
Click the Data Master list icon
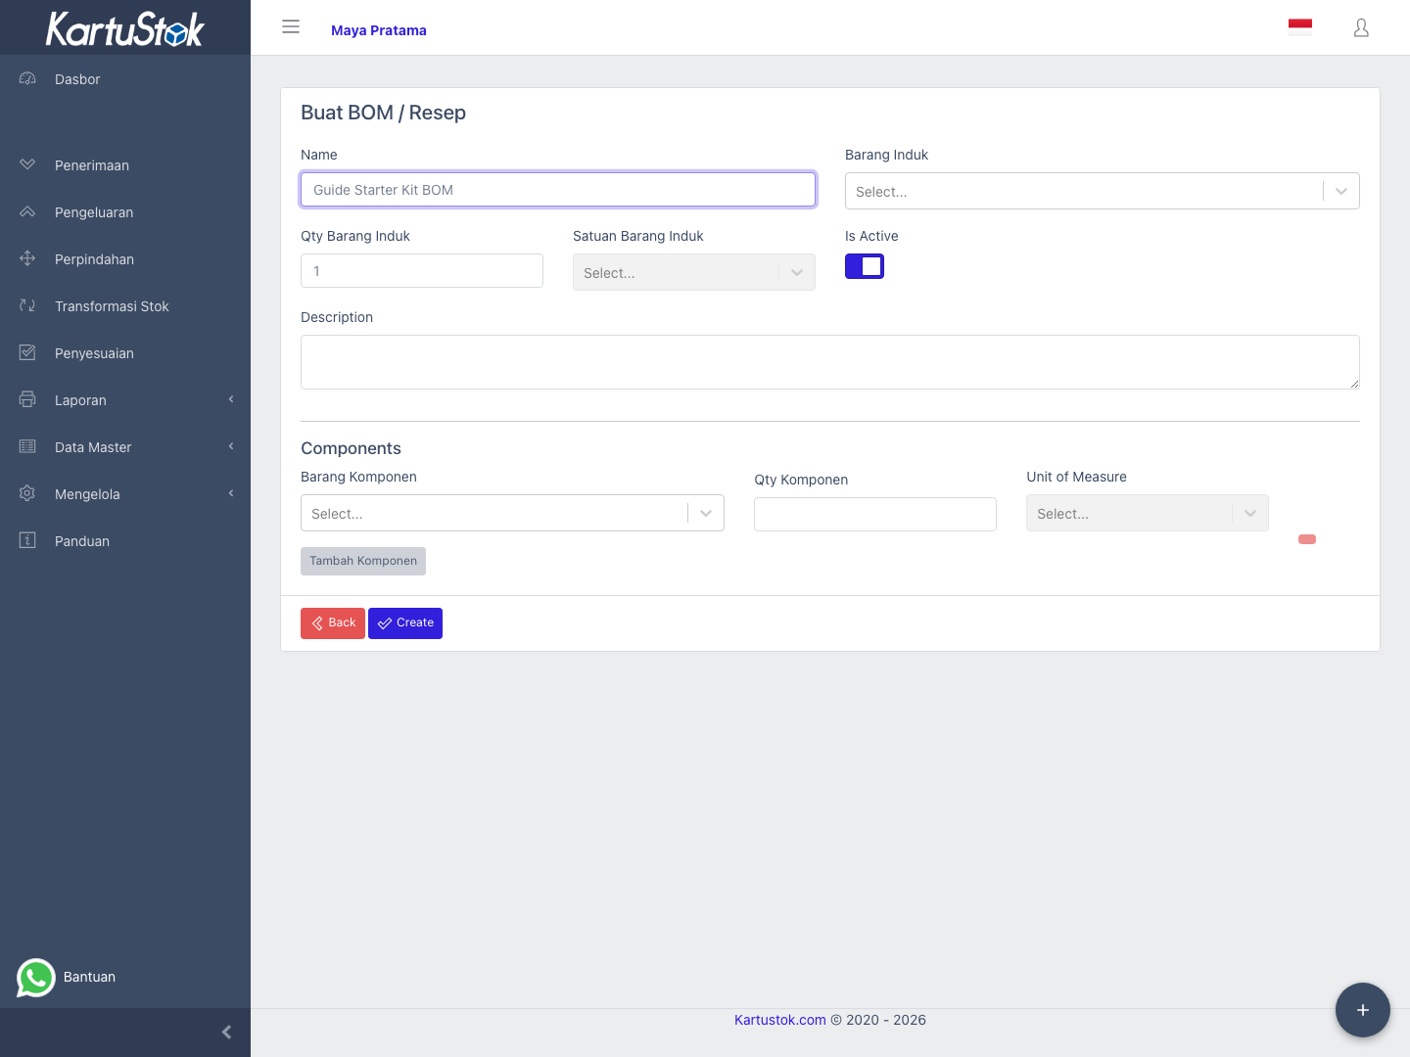[x=27, y=446]
